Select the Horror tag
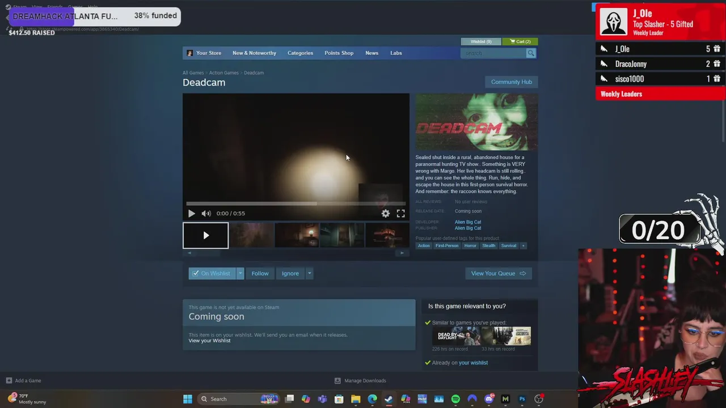Viewport: 726px width, 408px height. (470, 246)
